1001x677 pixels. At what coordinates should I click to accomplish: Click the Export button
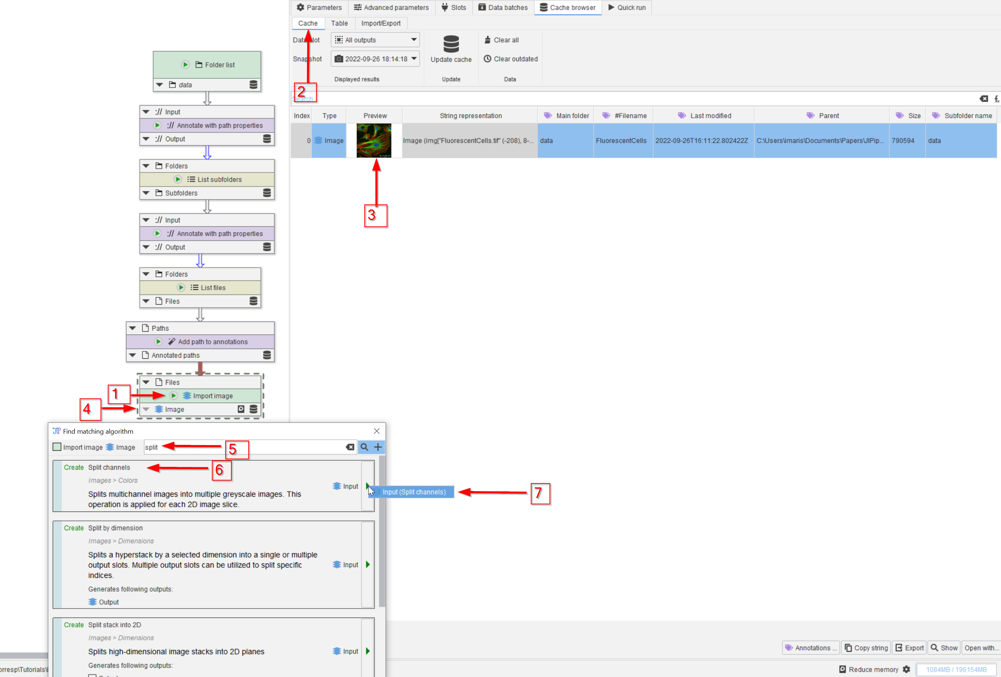point(909,648)
